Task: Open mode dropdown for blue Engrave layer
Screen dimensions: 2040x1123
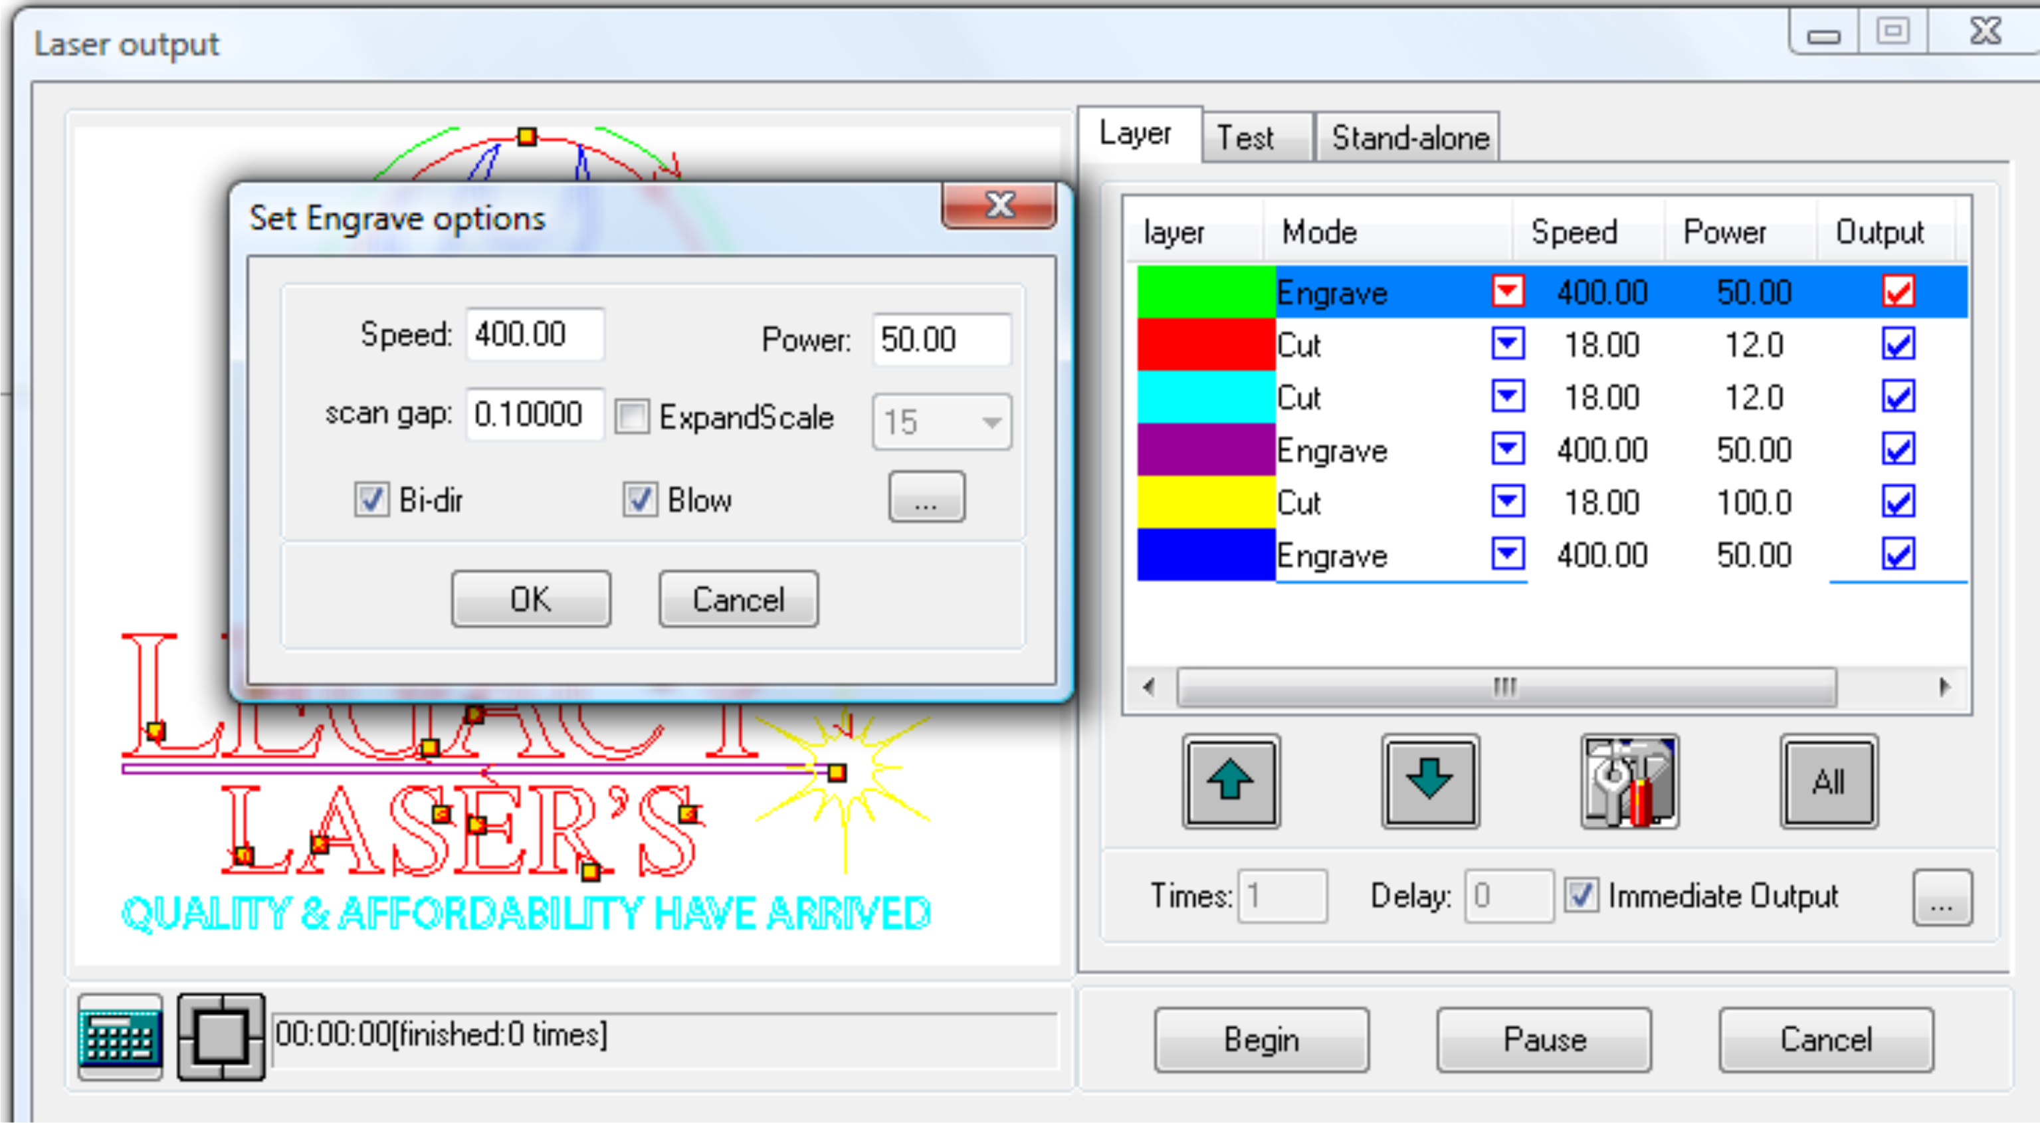Action: coord(1508,554)
